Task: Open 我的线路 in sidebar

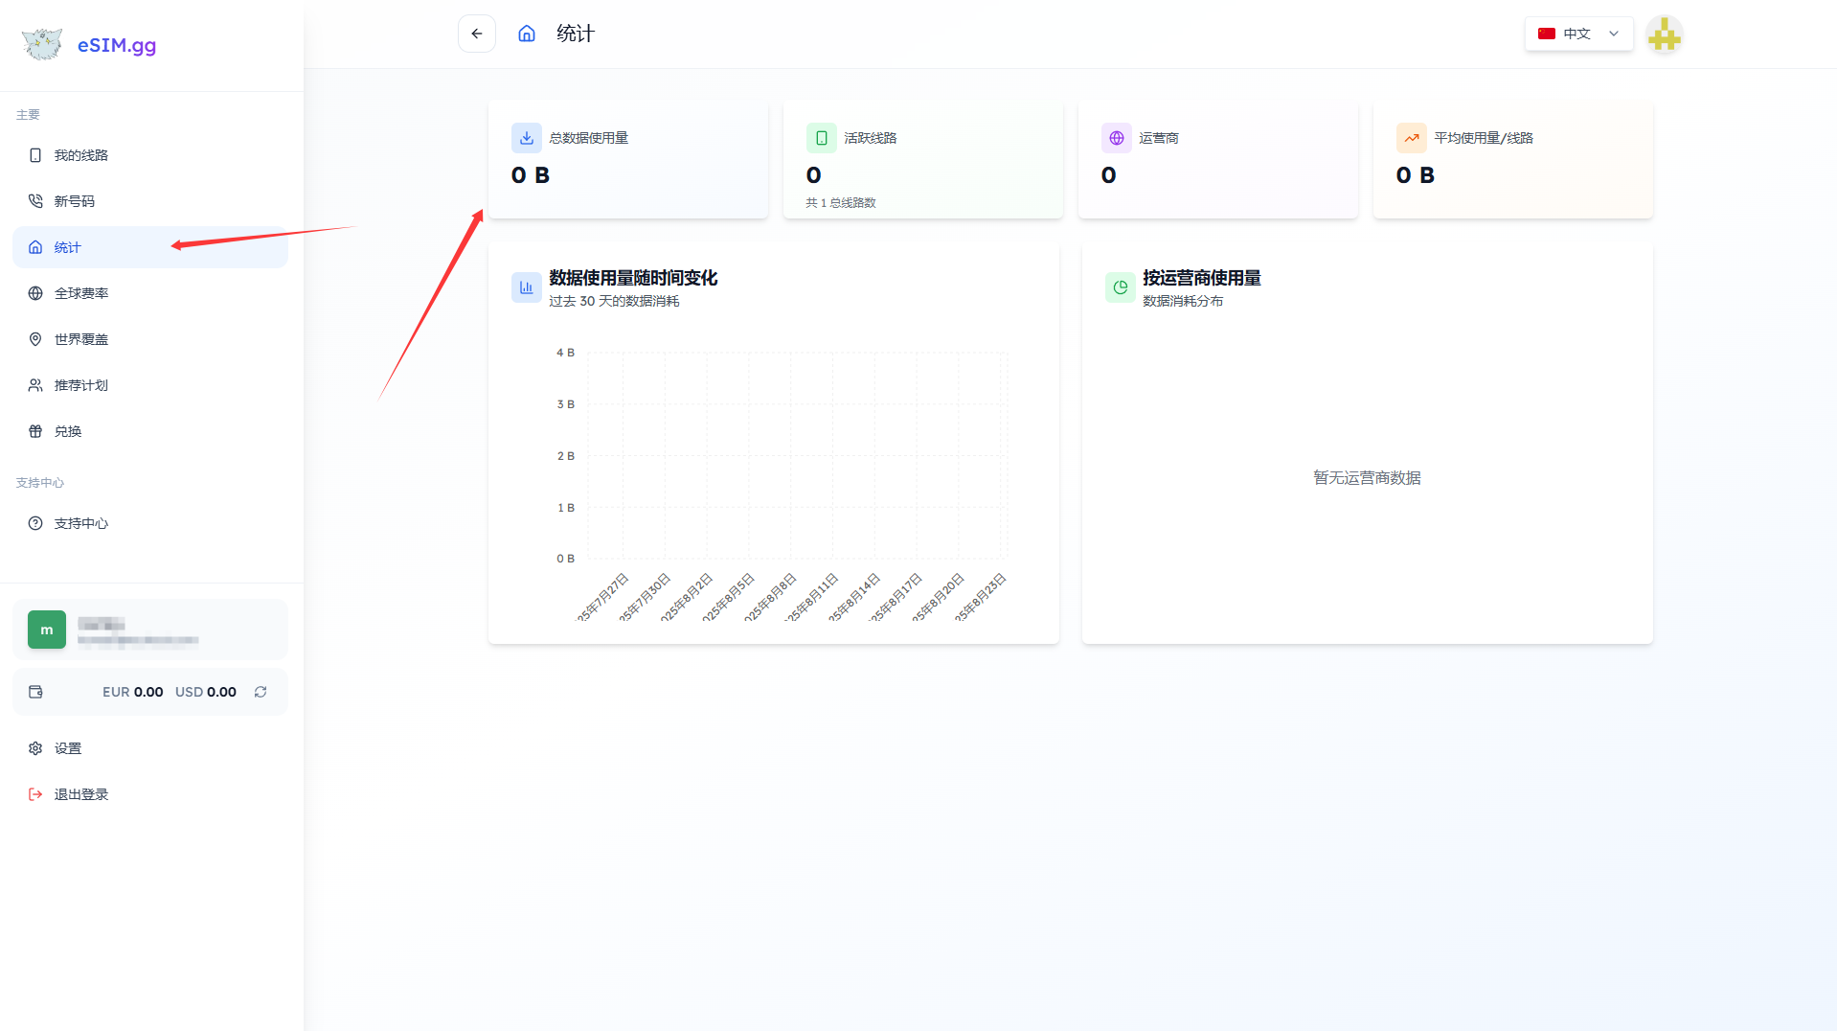Action: point(81,155)
